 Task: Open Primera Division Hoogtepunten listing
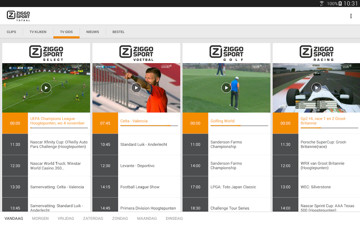click(136, 205)
